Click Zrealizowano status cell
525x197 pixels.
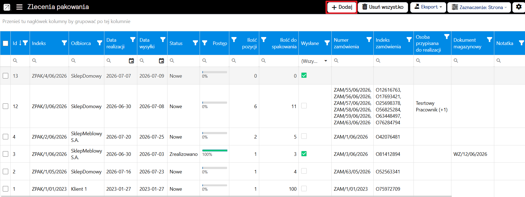pyautogui.click(x=183, y=154)
